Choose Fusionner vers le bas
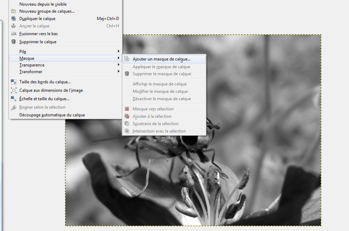 65,33
